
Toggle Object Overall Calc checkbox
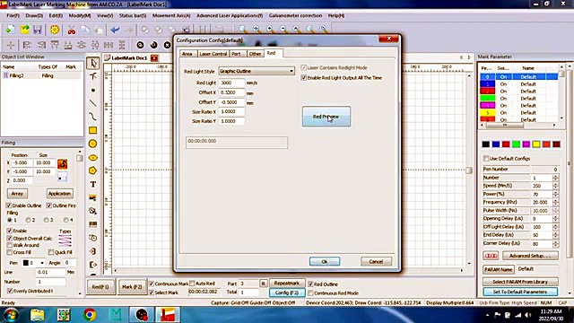coord(10,239)
